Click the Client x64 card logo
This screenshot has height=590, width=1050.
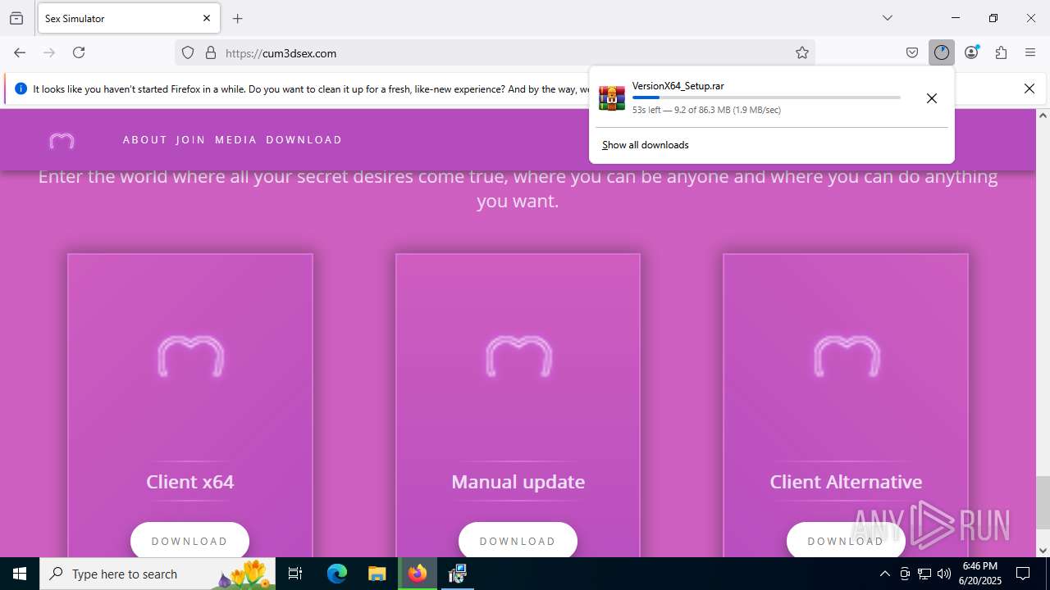tap(190, 356)
